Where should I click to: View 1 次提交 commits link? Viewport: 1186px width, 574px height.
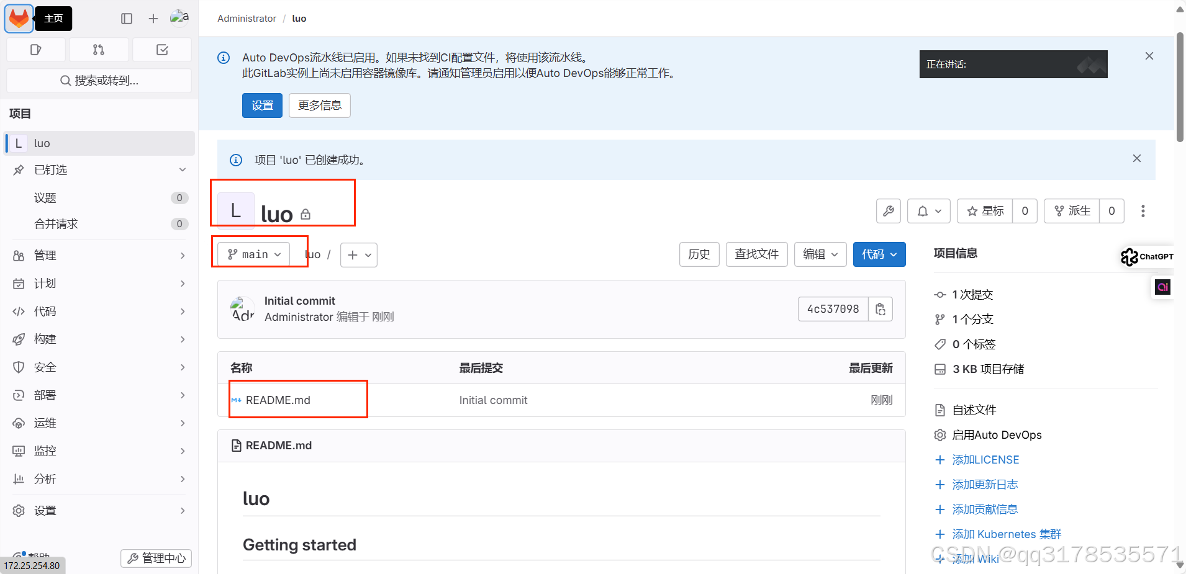point(972,295)
